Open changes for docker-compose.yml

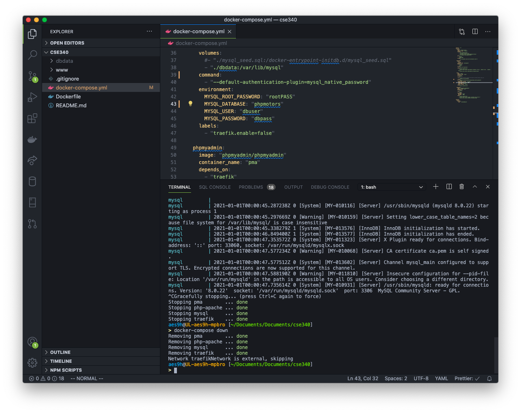[462, 32]
